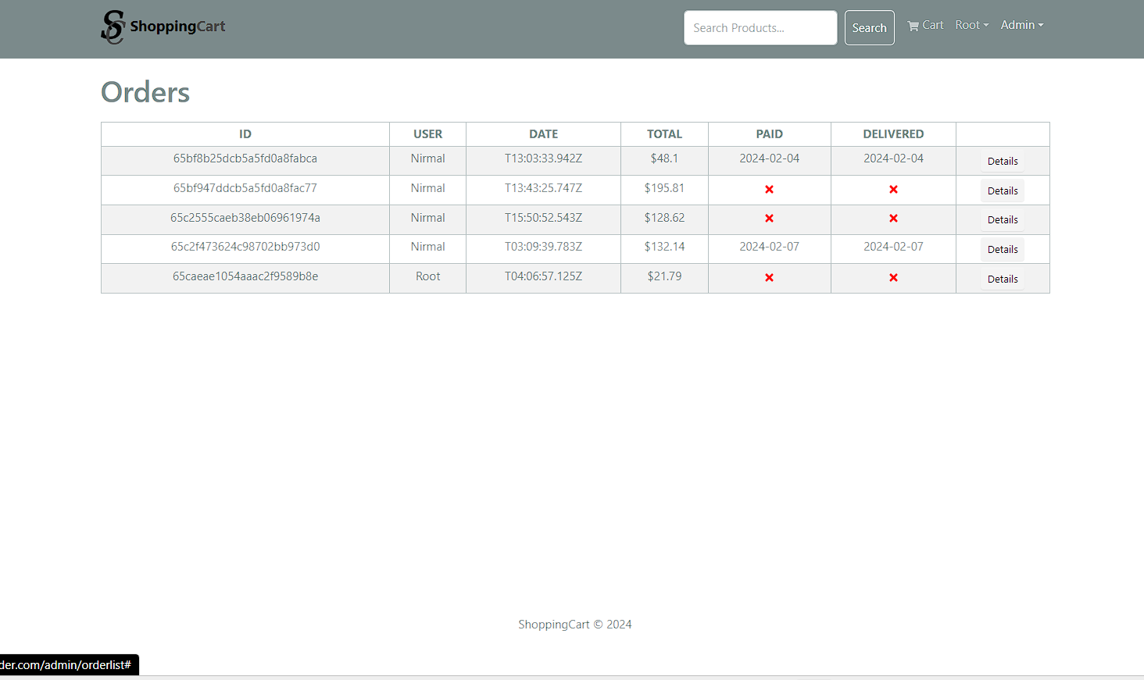Open the Cart icon link
The width and height of the screenshot is (1144, 680).
(x=925, y=25)
